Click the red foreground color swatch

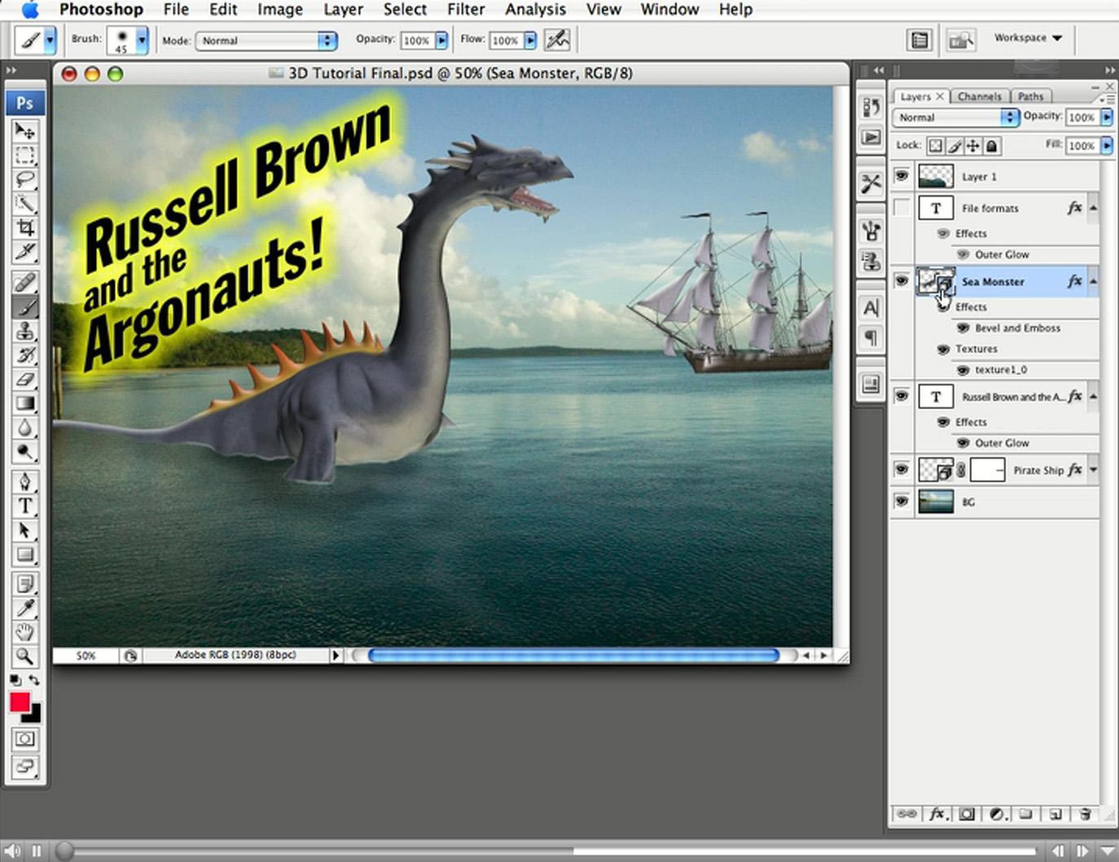click(20, 702)
